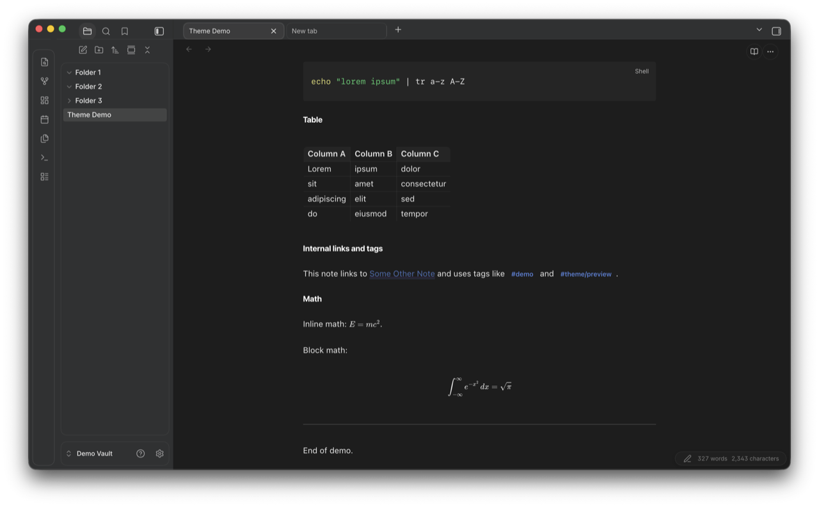819x507 pixels.
Task: Open the quick switcher ribbon icon
Action: click(44, 62)
